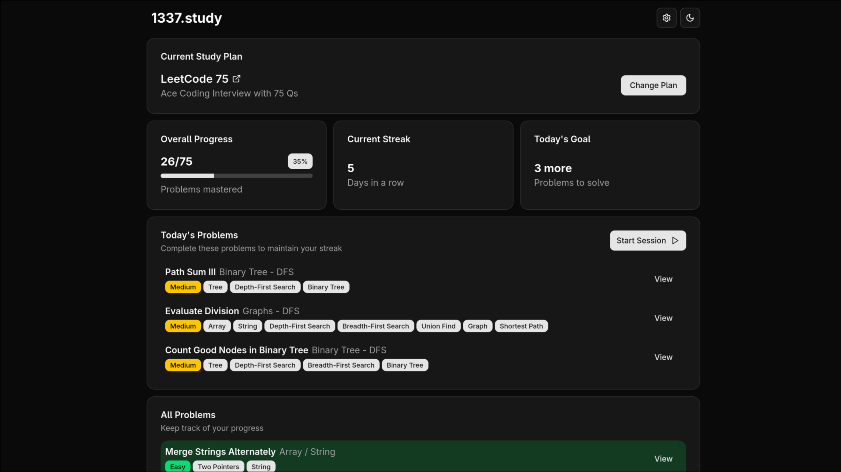Click the Change Plan button
841x472 pixels.
click(x=653, y=85)
